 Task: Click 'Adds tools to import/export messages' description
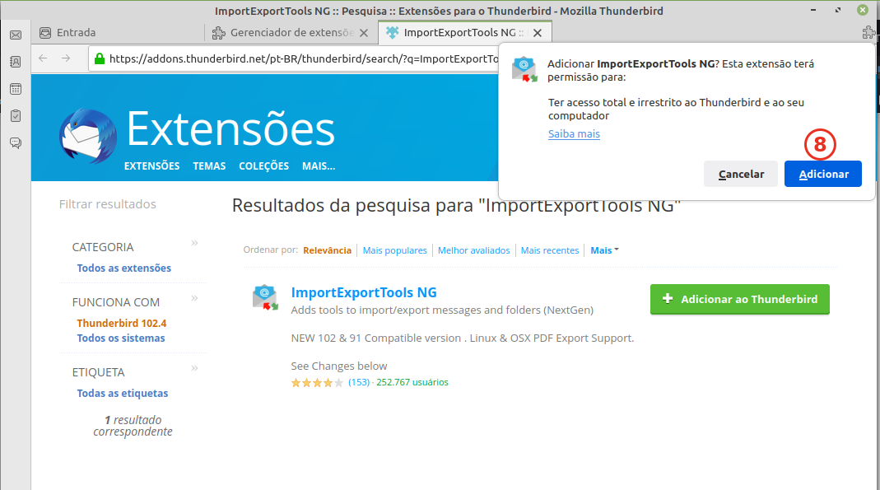[x=442, y=310]
